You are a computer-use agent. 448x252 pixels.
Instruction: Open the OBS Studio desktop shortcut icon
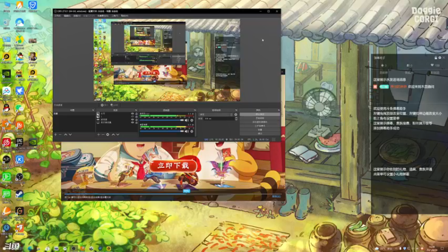(20, 177)
